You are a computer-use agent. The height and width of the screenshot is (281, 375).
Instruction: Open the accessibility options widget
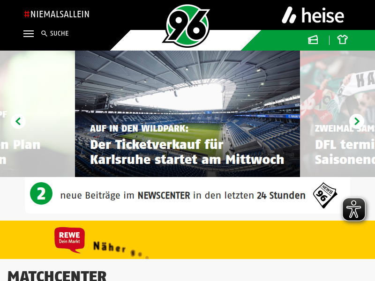pos(354,209)
